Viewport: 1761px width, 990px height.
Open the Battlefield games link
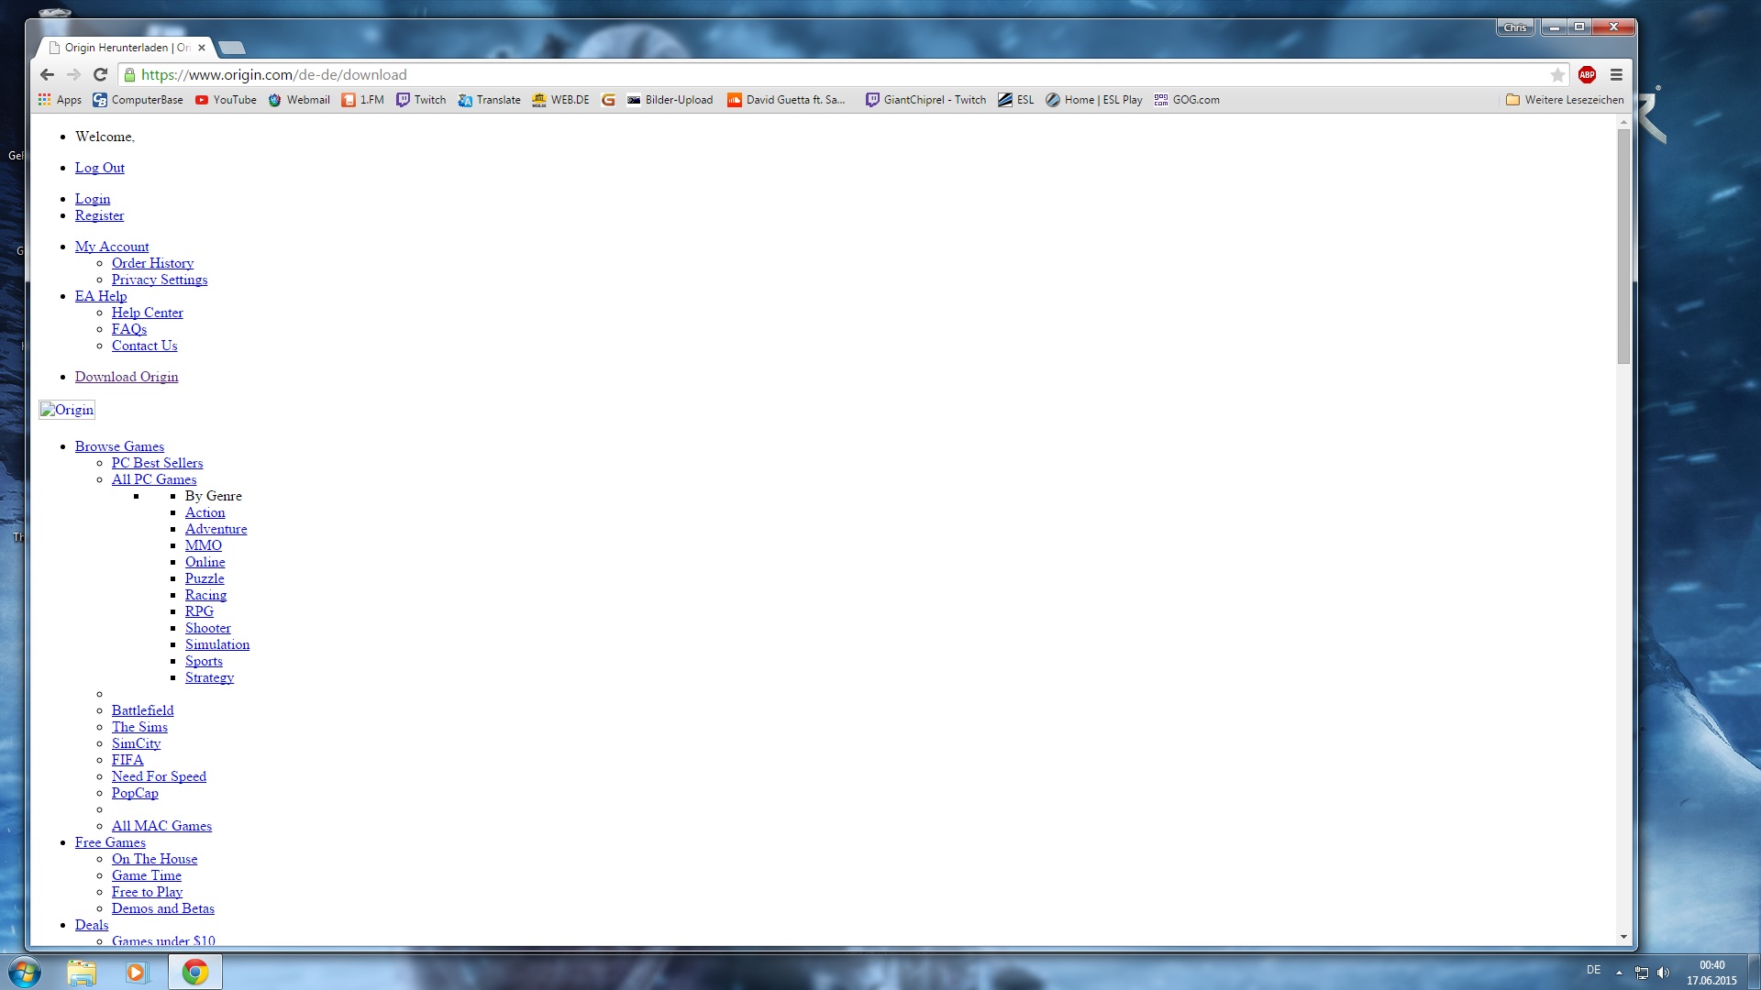142,710
